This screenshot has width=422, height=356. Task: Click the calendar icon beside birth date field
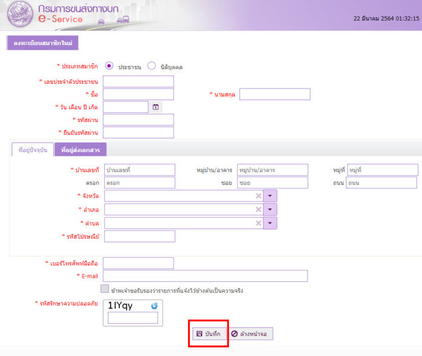pyautogui.click(x=156, y=107)
